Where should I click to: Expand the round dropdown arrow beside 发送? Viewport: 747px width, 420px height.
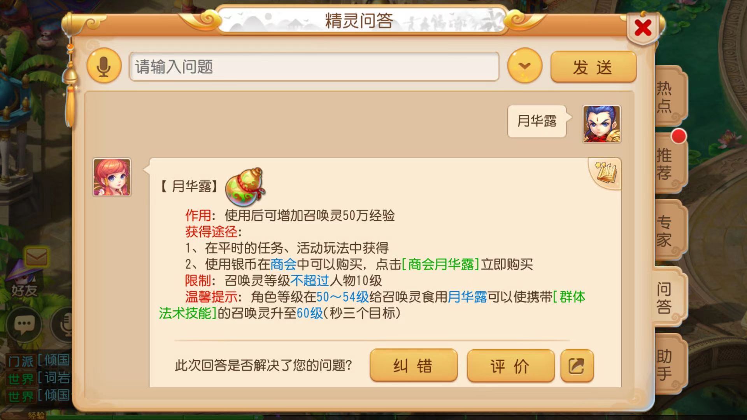click(x=524, y=66)
